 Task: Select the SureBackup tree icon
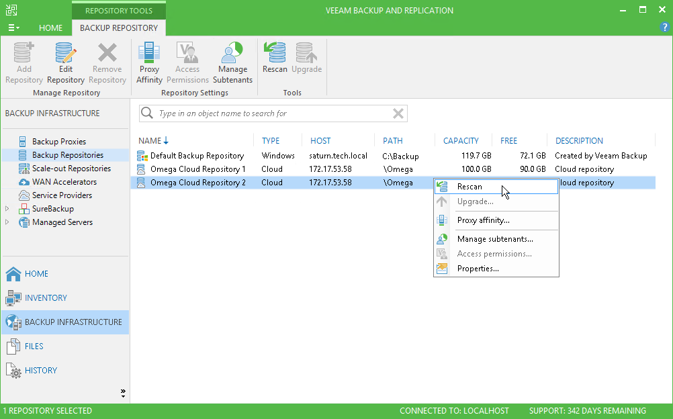(24, 209)
